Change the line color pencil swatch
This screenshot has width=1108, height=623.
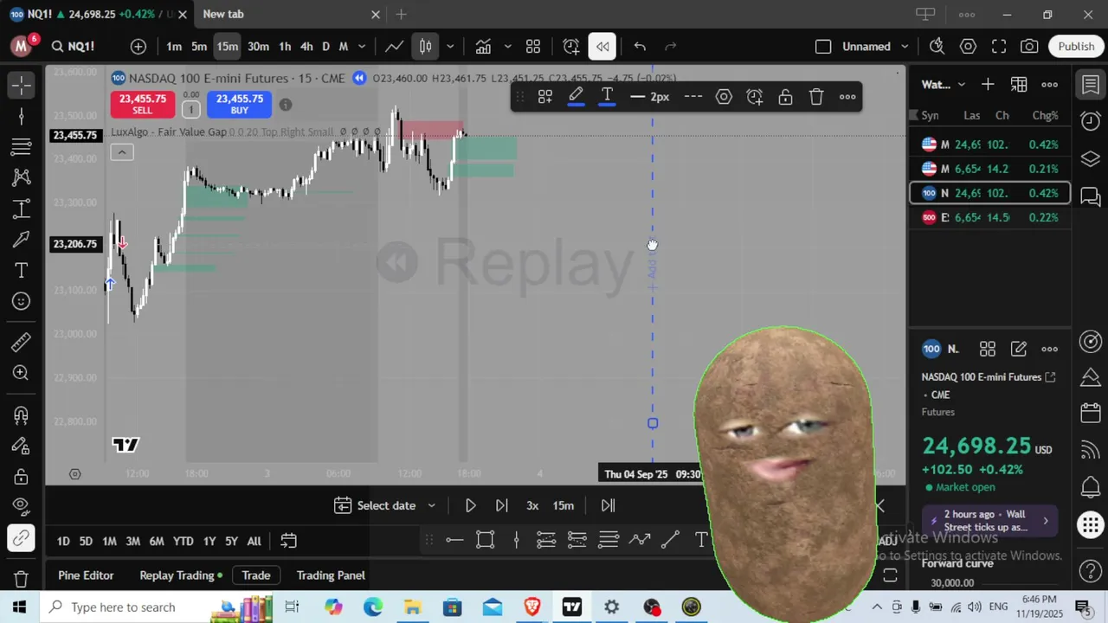[576, 97]
